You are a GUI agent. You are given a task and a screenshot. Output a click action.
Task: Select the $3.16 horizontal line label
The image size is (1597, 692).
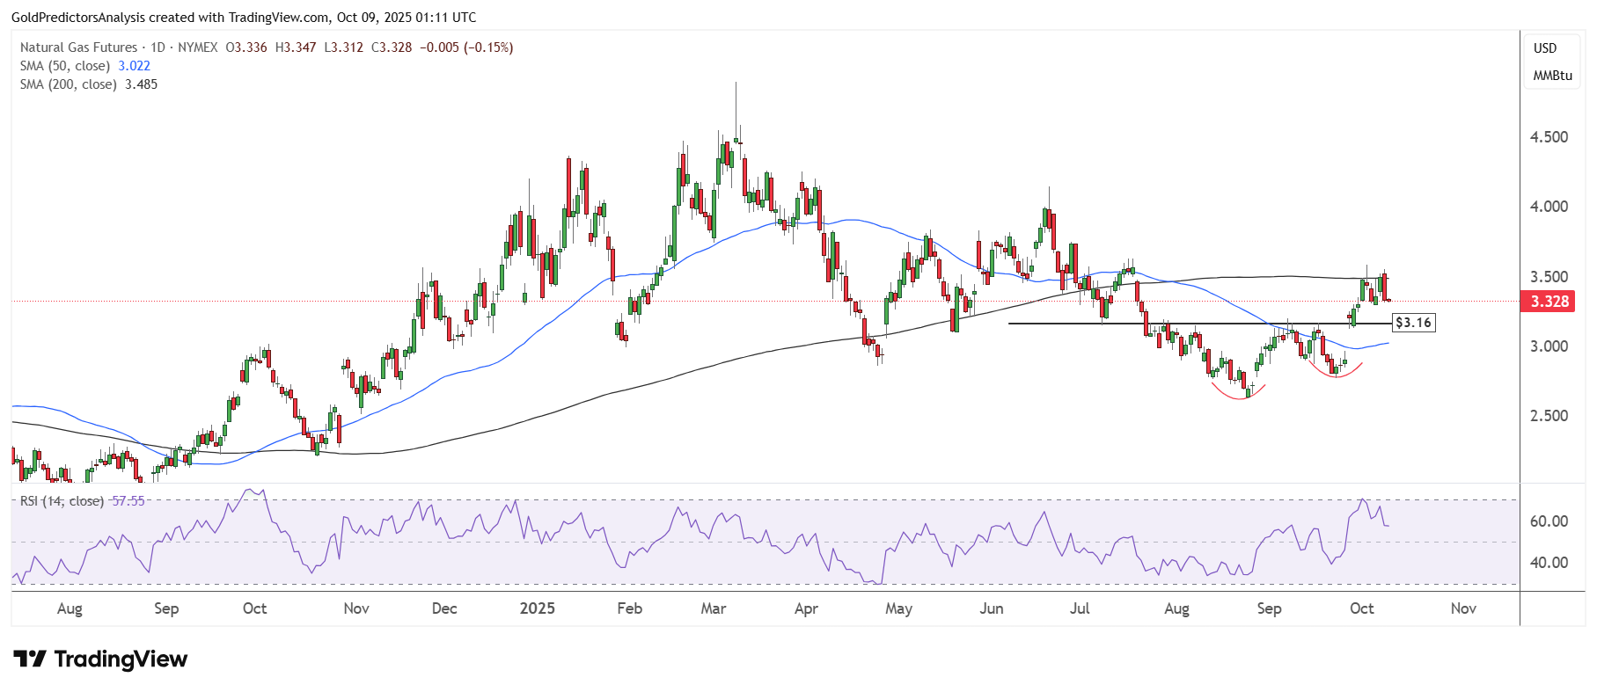coord(1413,323)
